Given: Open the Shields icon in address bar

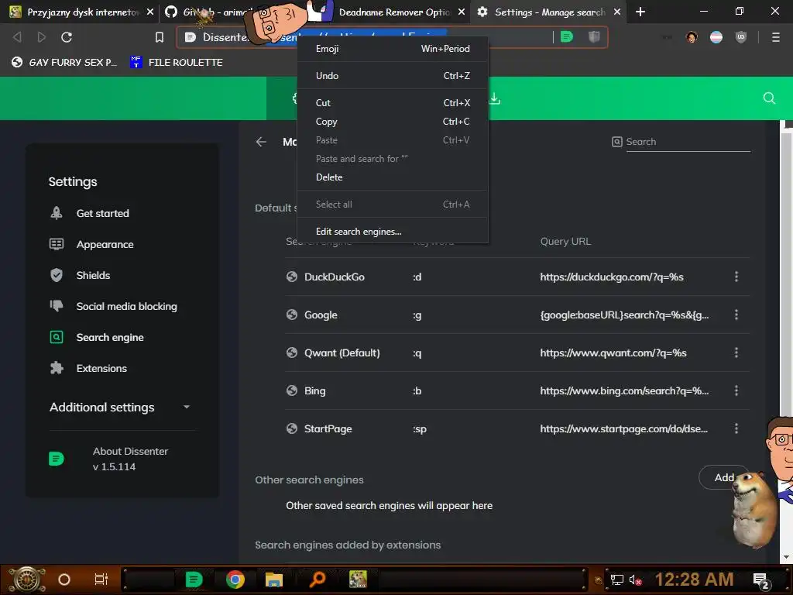Looking at the screenshot, I should point(594,37).
